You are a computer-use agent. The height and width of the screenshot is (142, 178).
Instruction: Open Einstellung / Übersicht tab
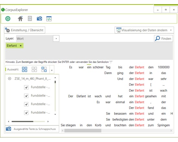point(25,30)
